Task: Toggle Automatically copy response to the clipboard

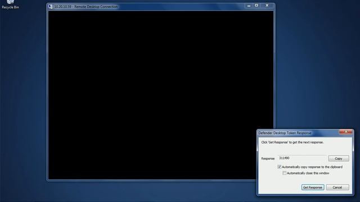Action: point(279,167)
